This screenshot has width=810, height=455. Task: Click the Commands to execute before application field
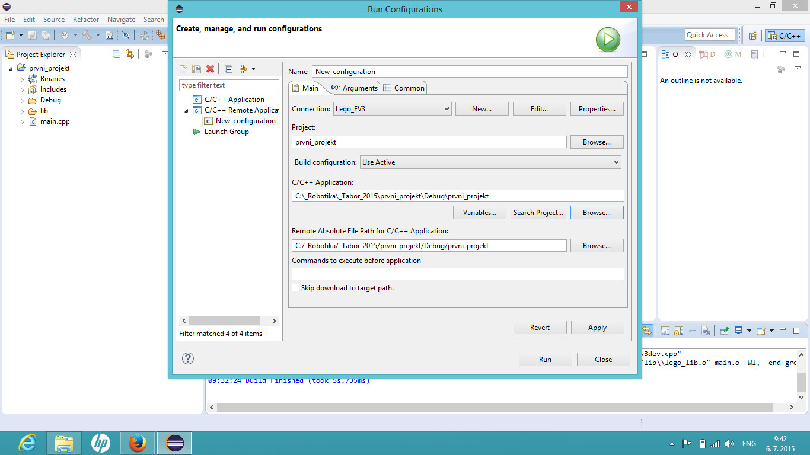pos(457,274)
